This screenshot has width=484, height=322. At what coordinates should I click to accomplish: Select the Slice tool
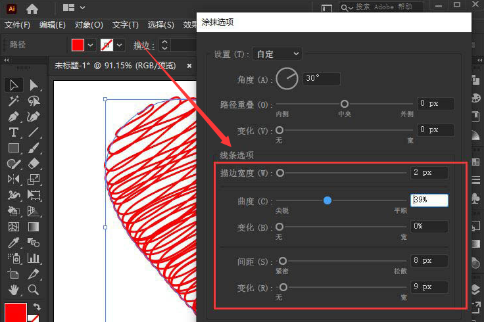[x=34, y=274]
